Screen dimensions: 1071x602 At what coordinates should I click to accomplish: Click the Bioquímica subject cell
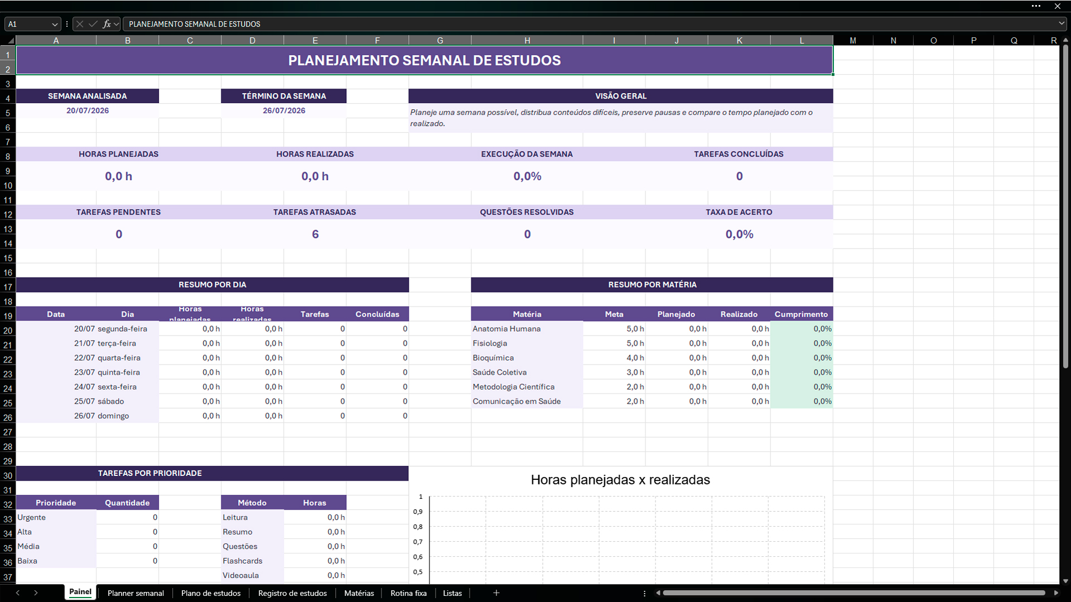[x=527, y=358]
